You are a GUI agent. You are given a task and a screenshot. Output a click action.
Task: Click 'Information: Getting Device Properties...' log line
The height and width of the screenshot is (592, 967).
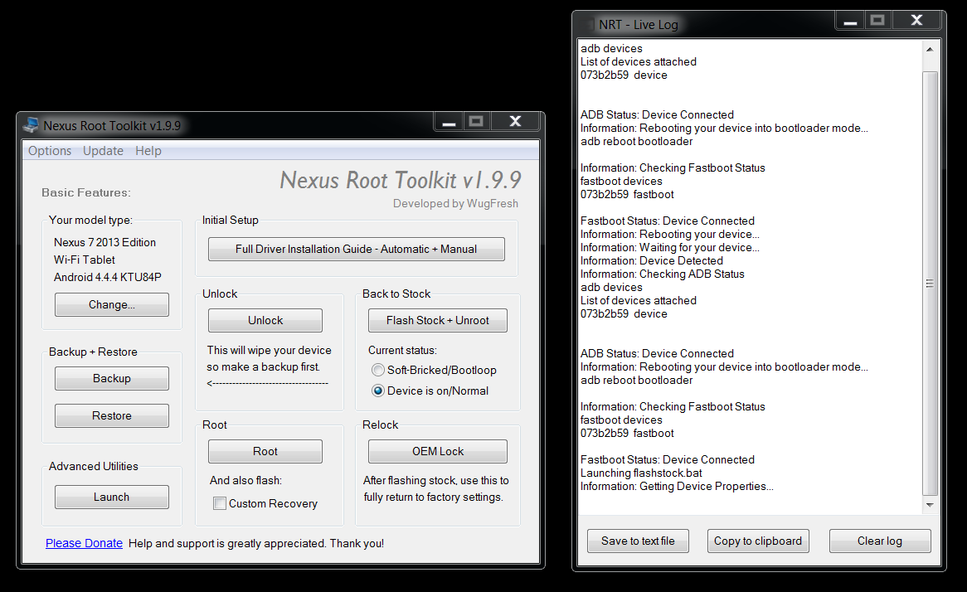pos(677,486)
